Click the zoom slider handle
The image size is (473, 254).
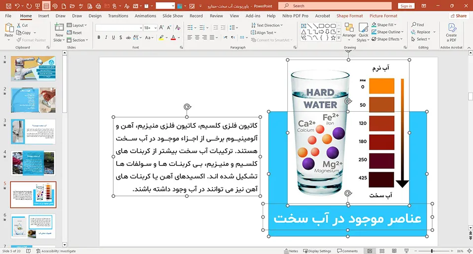[432, 251]
